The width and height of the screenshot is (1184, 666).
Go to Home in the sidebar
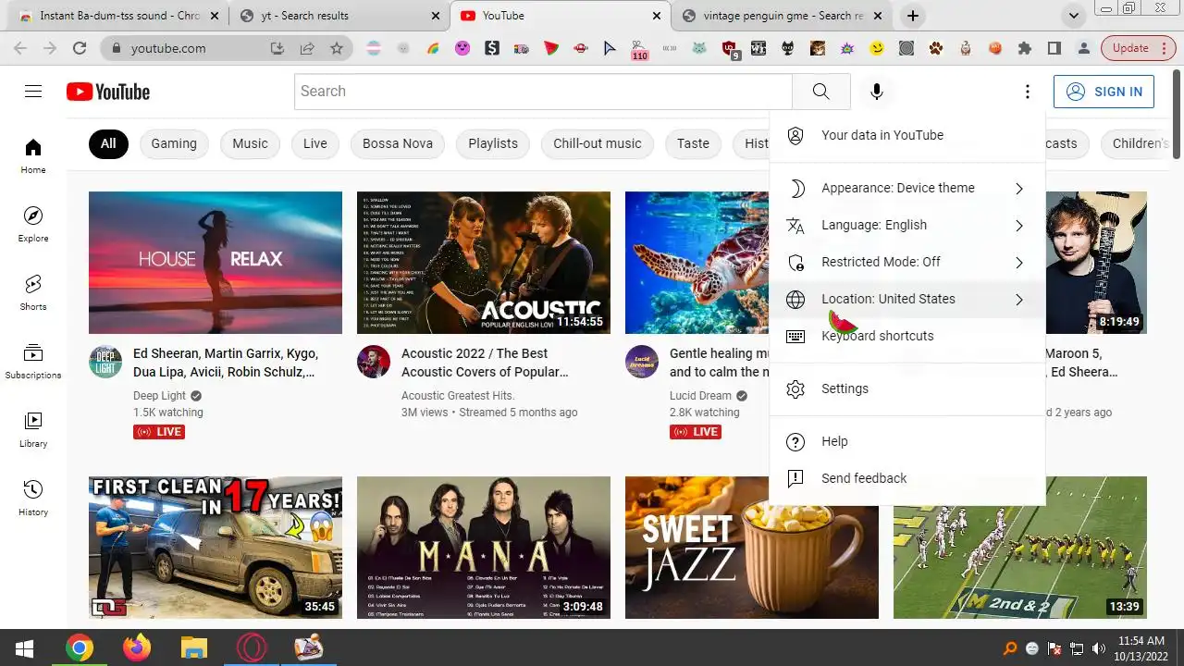(33, 156)
